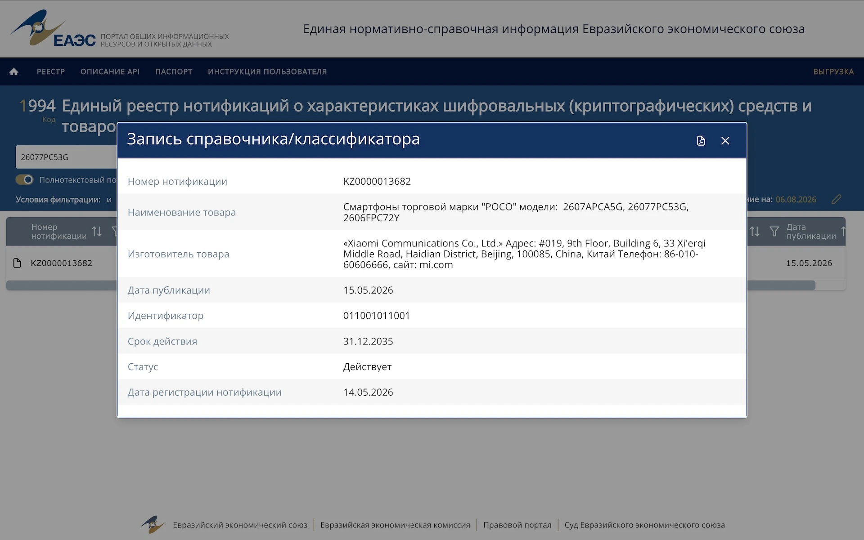
Task: Open ИНСТРУКЦИЯ ПОЛЬЗОВАТЕЛЯ page
Action: (x=267, y=71)
